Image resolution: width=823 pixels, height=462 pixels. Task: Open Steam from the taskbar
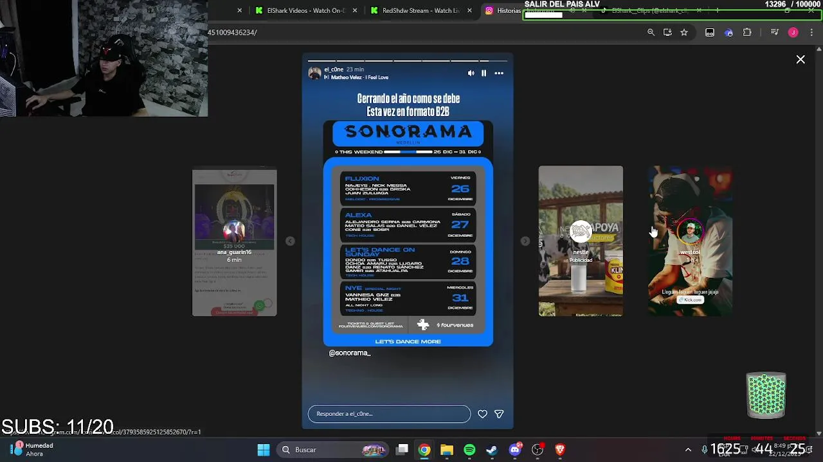tap(492, 450)
